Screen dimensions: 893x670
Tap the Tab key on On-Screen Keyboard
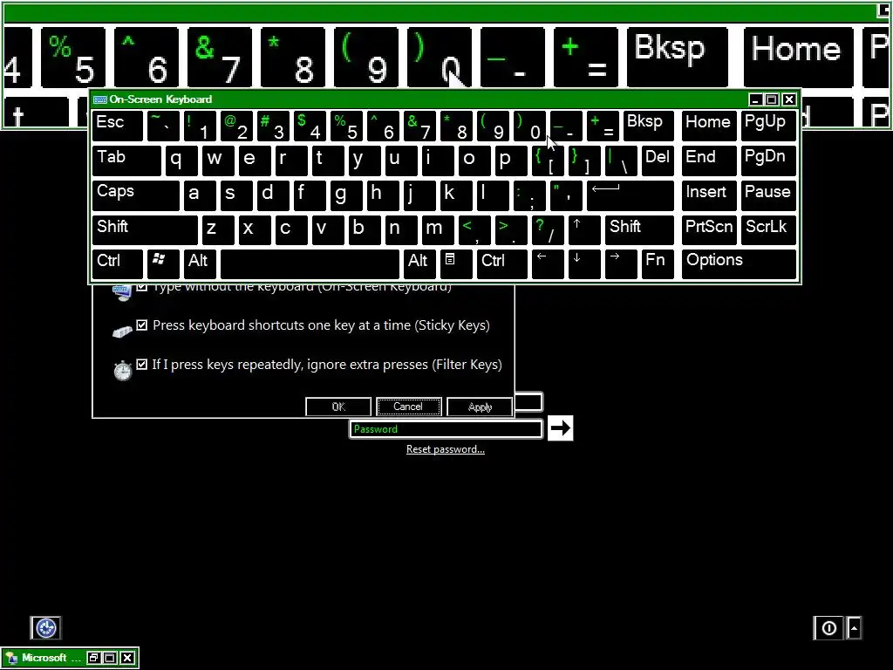coord(126,161)
